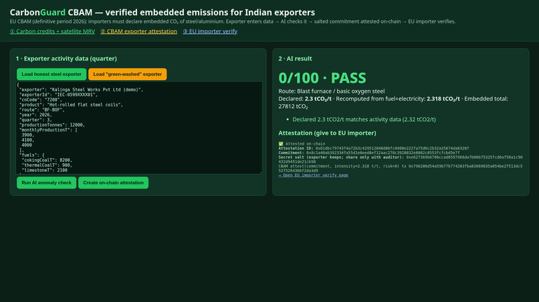Click the "Embedded total: 27812 tCO2" text
539x302 pixels.
click(393, 103)
